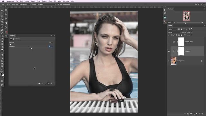Click the foreground color swatch
206x116 pixels.
click(x=1, y=74)
